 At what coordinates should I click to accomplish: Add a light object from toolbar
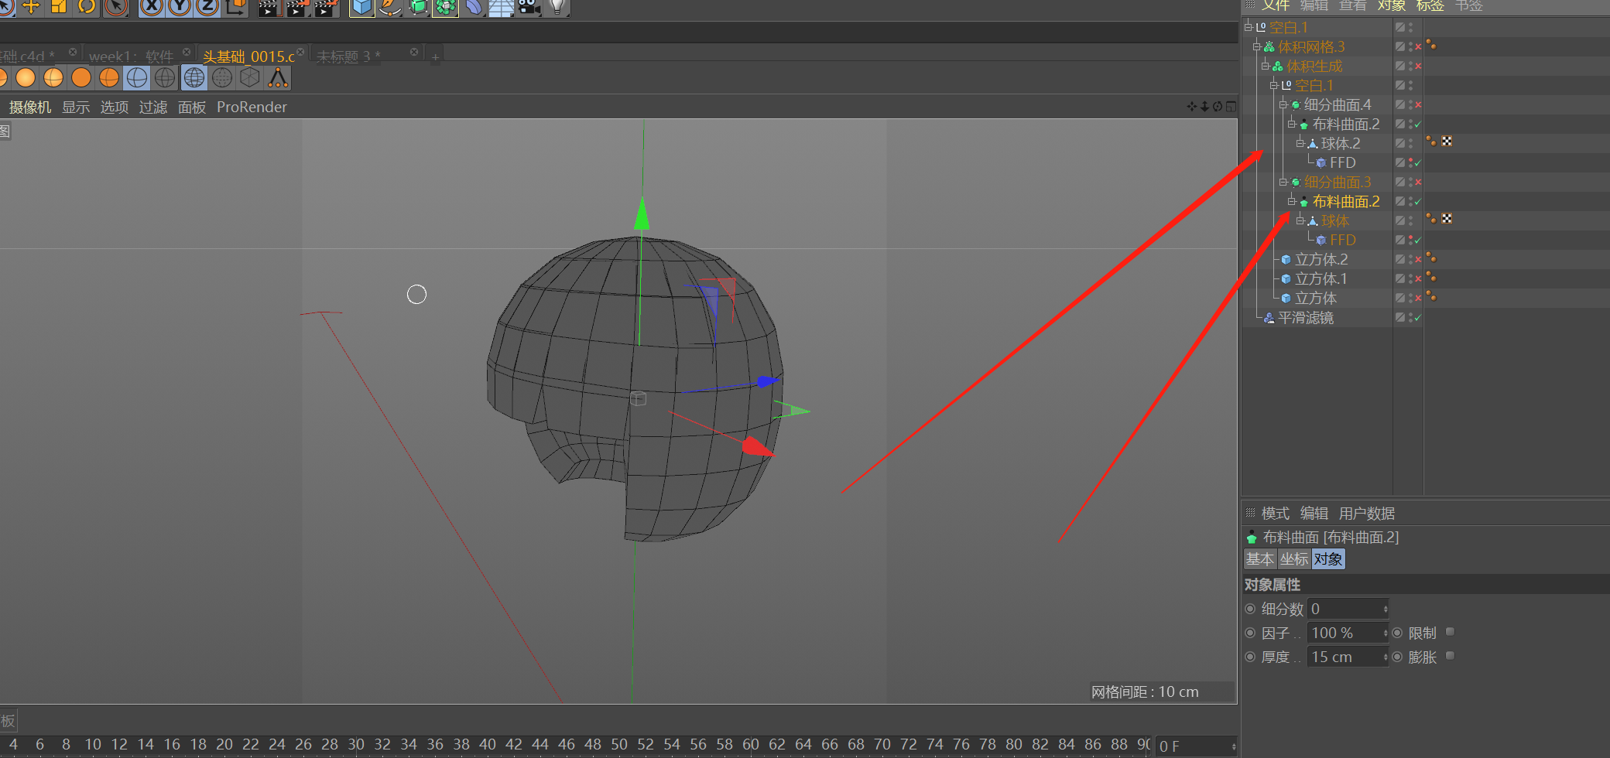click(557, 7)
